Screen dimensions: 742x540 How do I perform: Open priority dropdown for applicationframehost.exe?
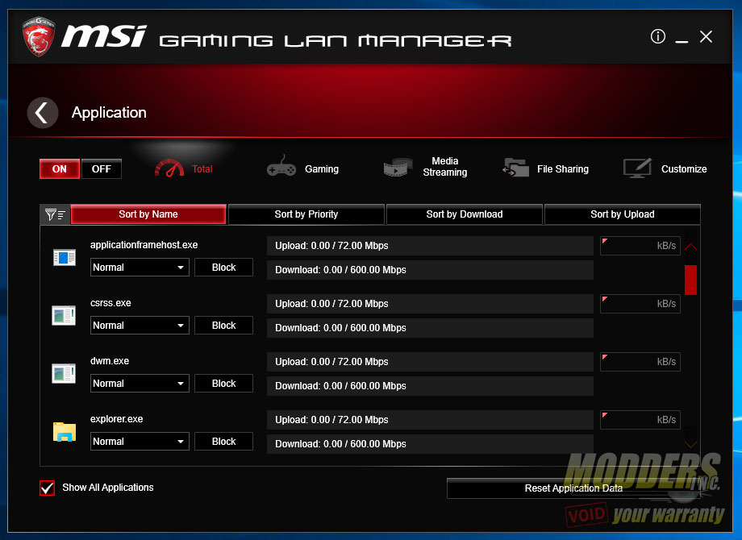[x=140, y=267]
